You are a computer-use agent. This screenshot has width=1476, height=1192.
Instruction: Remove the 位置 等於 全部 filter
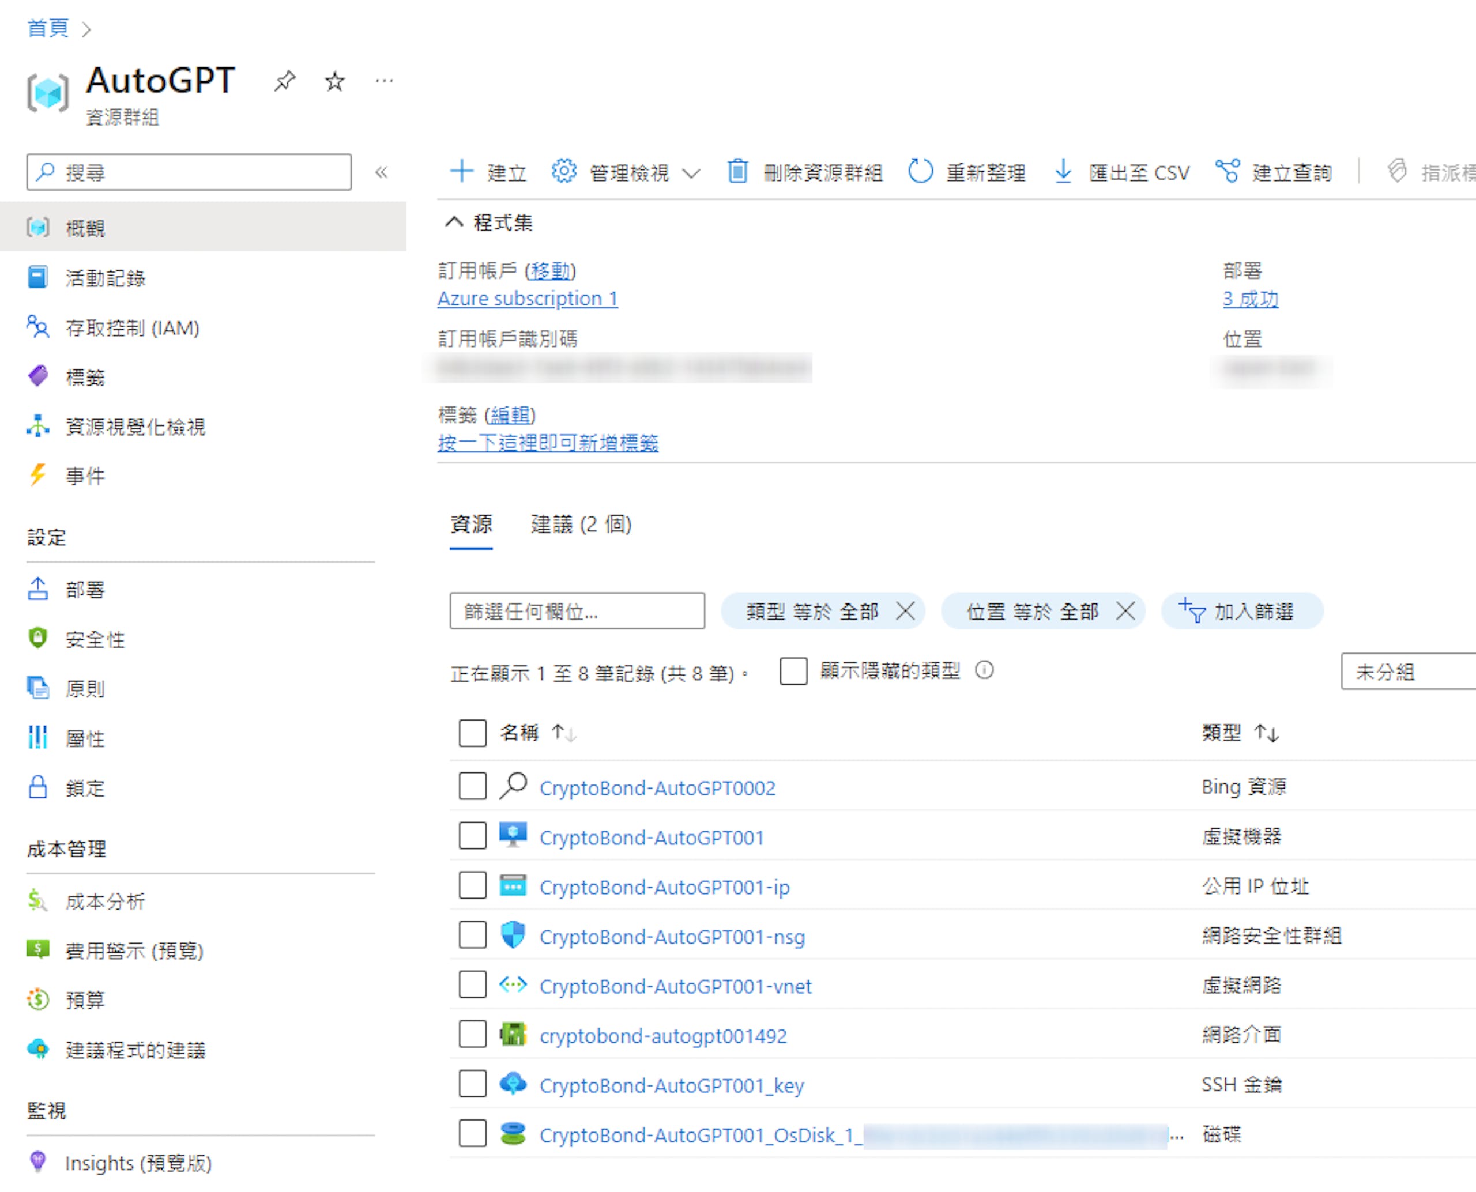(1125, 610)
